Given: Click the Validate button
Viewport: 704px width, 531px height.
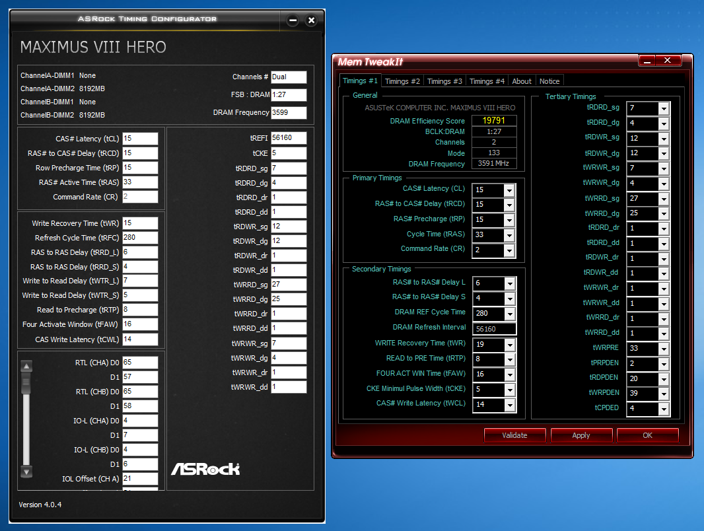Looking at the screenshot, I should click(x=514, y=435).
